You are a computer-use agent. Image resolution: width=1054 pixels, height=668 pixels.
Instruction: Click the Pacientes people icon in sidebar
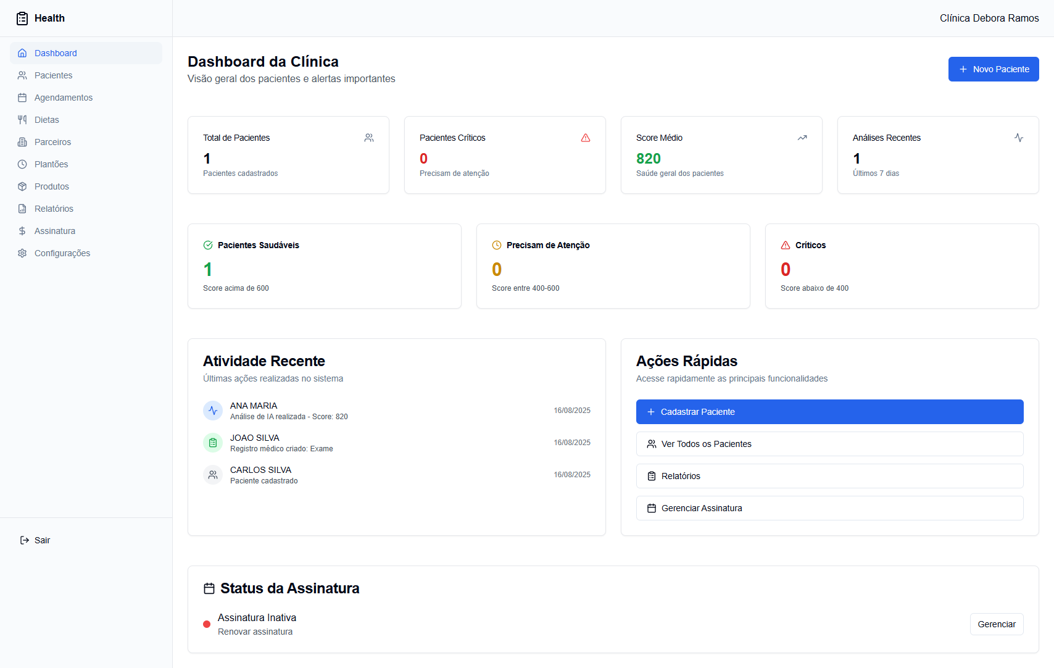click(x=22, y=75)
